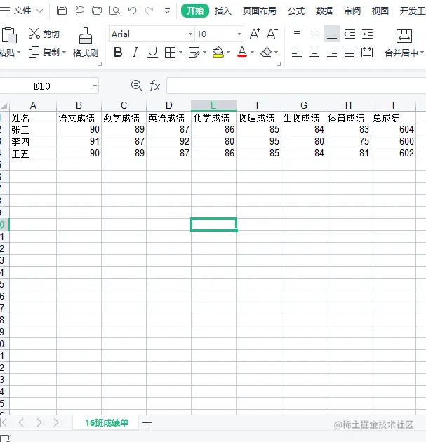Open the Merge and Center dropdown arrow
The width and height of the screenshot is (426, 442).
[422, 53]
